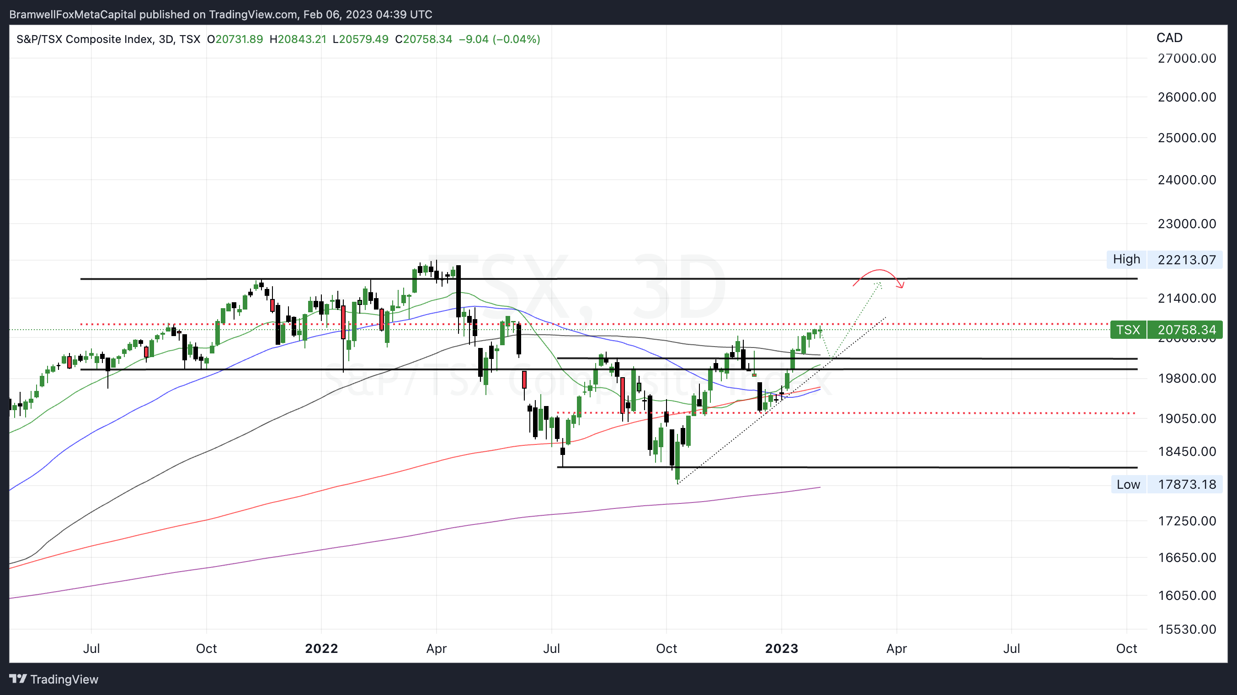The image size is (1237, 695).
Task: Click the 2022 year label on time axis
Action: (321, 648)
